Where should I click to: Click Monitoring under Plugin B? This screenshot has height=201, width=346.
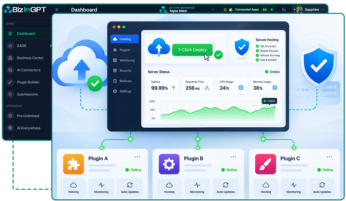click(x=197, y=187)
